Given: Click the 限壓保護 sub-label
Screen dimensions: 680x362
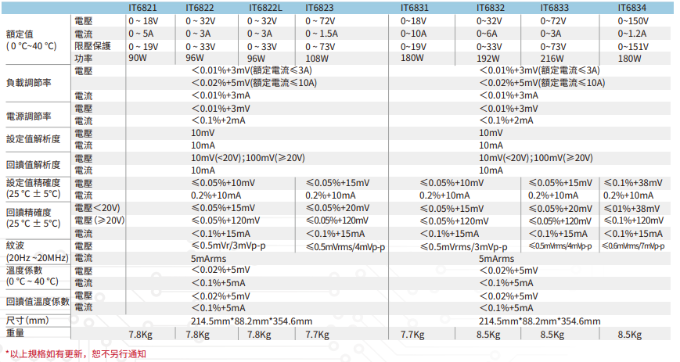Looking at the screenshot, I should [92, 46].
